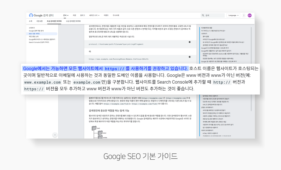
Task: Jump to 민감한 정보에는 보다 안전한 방법을 사용하세요
Action: click(218, 59)
